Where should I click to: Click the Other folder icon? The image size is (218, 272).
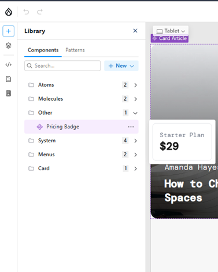coord(31,113)
